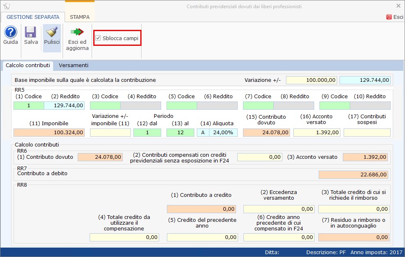Screen dimensions: 405x257
Task: Click 'Descrizione: PF' in status bar
Action: pos(326,252)
